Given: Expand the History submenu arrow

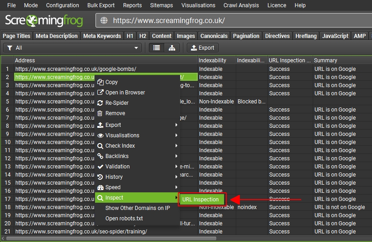Looking at the screenshot, I should click(x=176, y=177).
